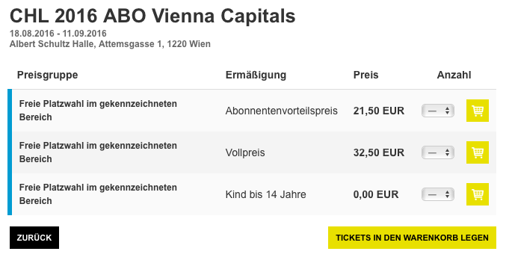Click the CHL 2016 ABO Vienna Capitals title
Image resolution: width=512 pixels, height=275 pixels.
click(x=152, y=16)
